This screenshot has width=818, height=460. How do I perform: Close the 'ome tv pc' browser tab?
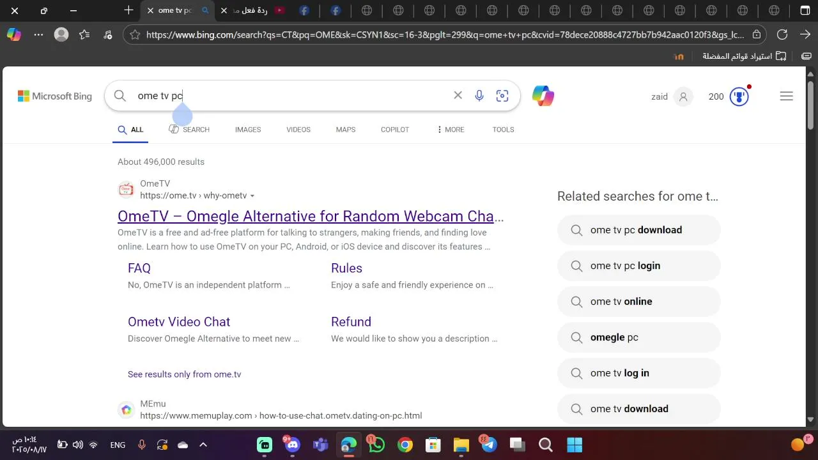(x=150, y=11)
